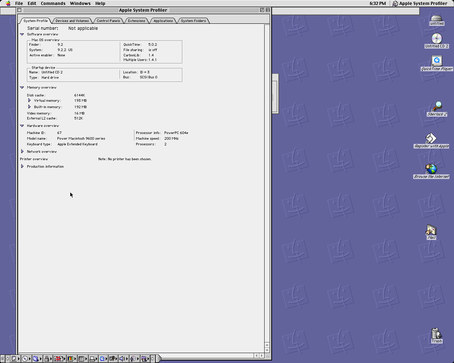Viewport: 454px width, 363px height.
Task: Open the Commands menu
Action: pos(53,3)
